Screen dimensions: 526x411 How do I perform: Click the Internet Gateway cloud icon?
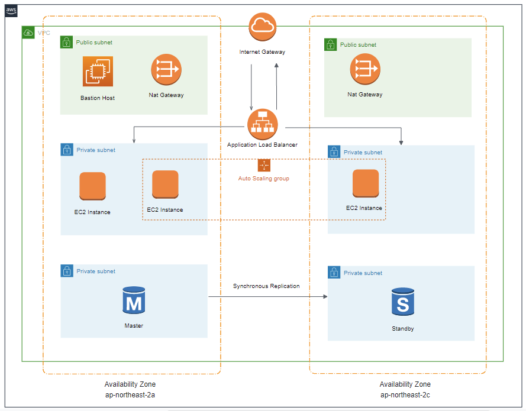tap(263, 27)
